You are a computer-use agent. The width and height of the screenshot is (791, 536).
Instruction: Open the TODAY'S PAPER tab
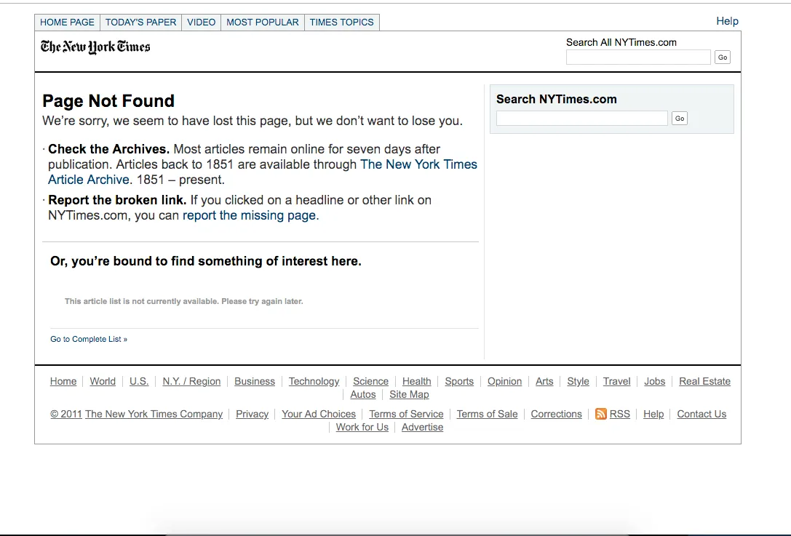click(140, 23)
